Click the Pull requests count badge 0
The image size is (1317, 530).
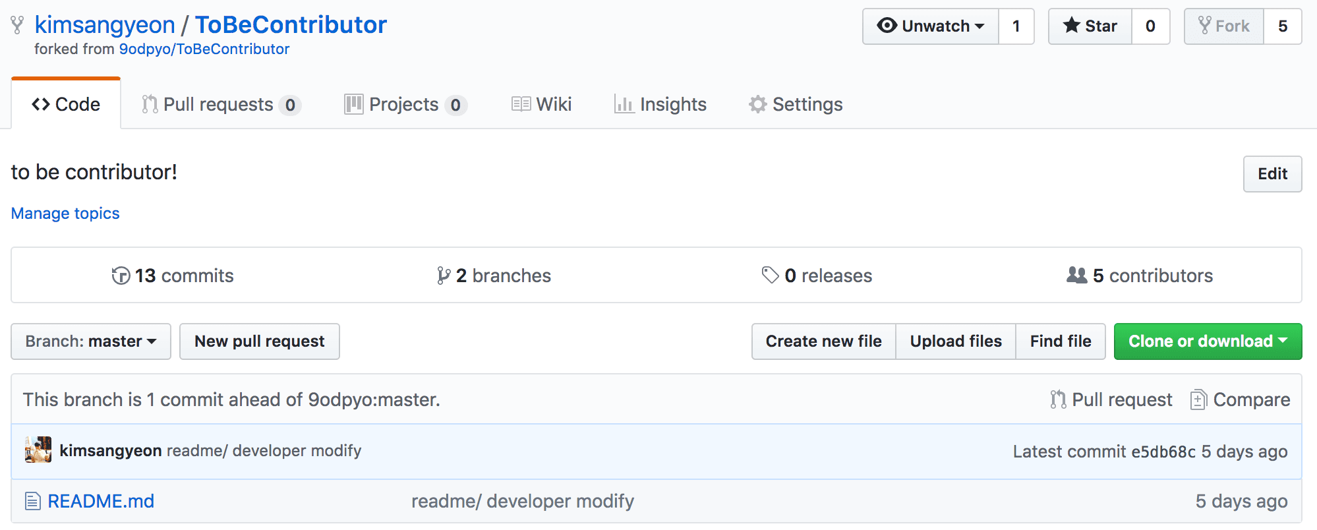tap(290, 105)
